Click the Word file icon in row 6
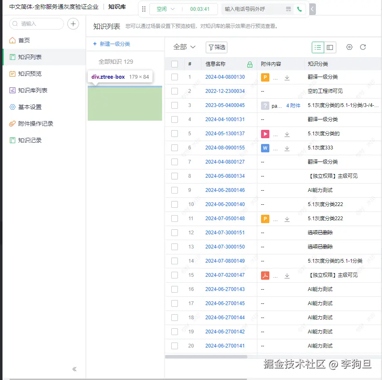Viewport: 382px width, 380px height. (265, 148)
